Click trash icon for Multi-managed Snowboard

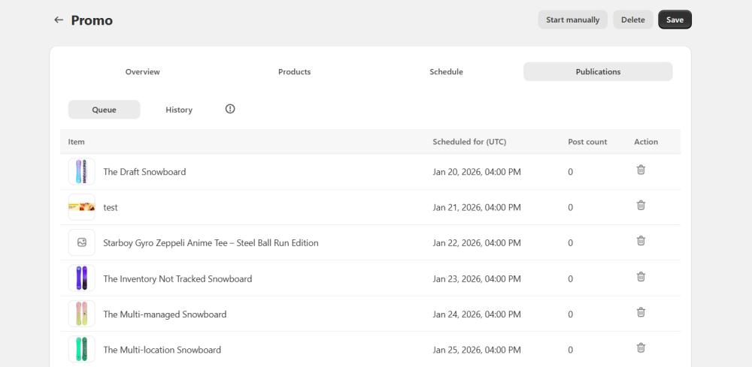641,312
